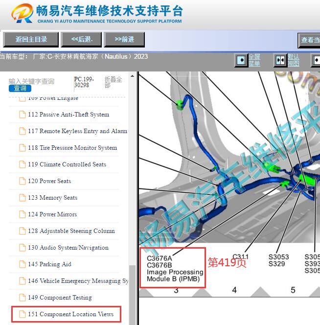320x325 pixels.
Task: Open 123 Memory Seats
Action: tap(53, 198)
